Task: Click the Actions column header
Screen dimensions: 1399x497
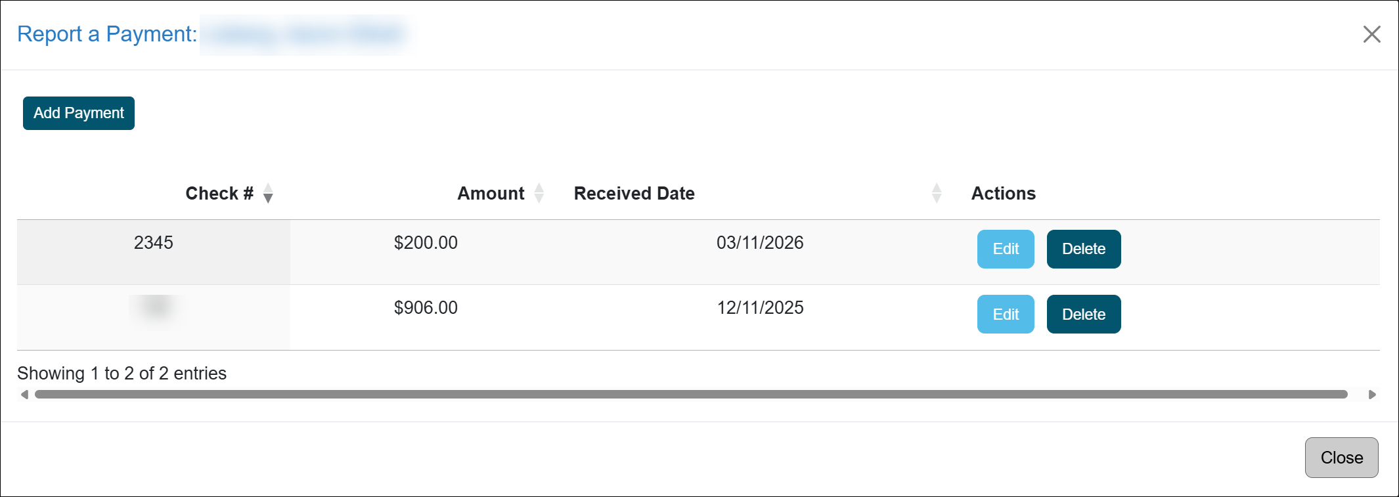Action: click(x=1003, y=194)
